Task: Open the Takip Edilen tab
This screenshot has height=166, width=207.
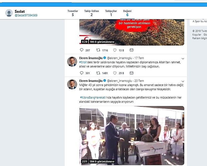Action: 92,13
